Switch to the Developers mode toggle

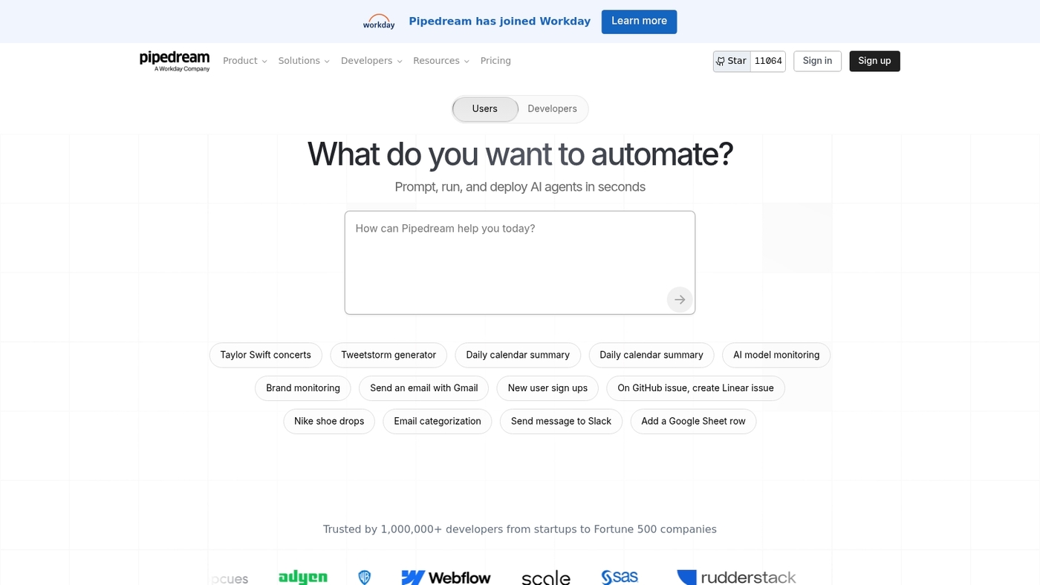tap(552, 108)
